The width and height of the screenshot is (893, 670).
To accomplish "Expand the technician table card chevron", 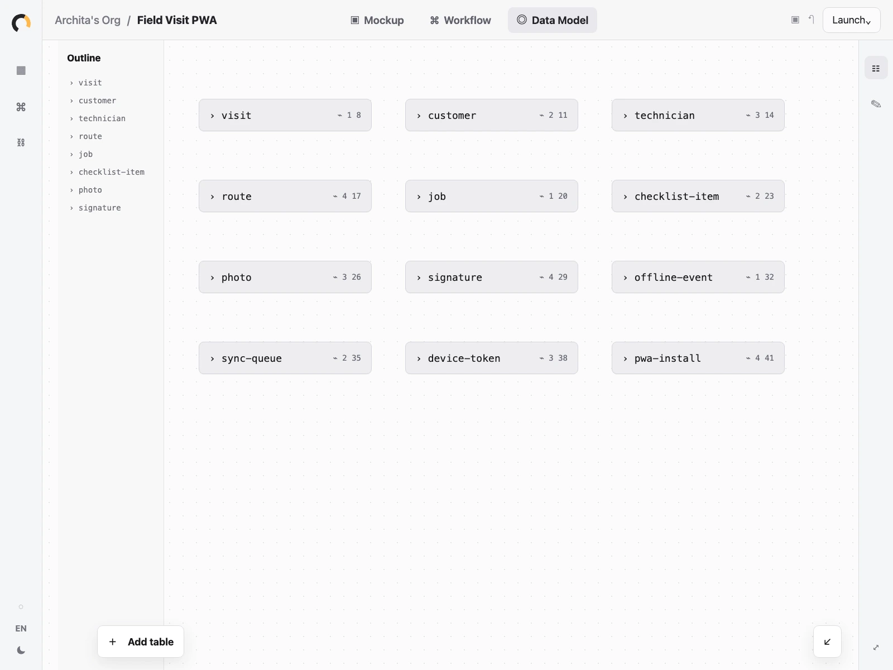I will pyautogui.click(x=625, y=116).
